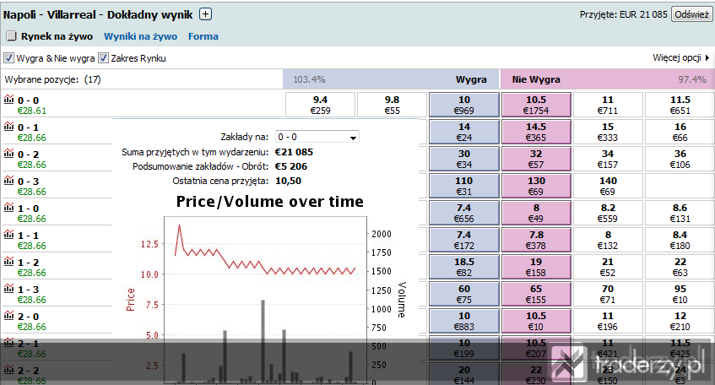Open chart icon for 0 - 0 row
The image size is (715, 385).
(x=8, y=99)
